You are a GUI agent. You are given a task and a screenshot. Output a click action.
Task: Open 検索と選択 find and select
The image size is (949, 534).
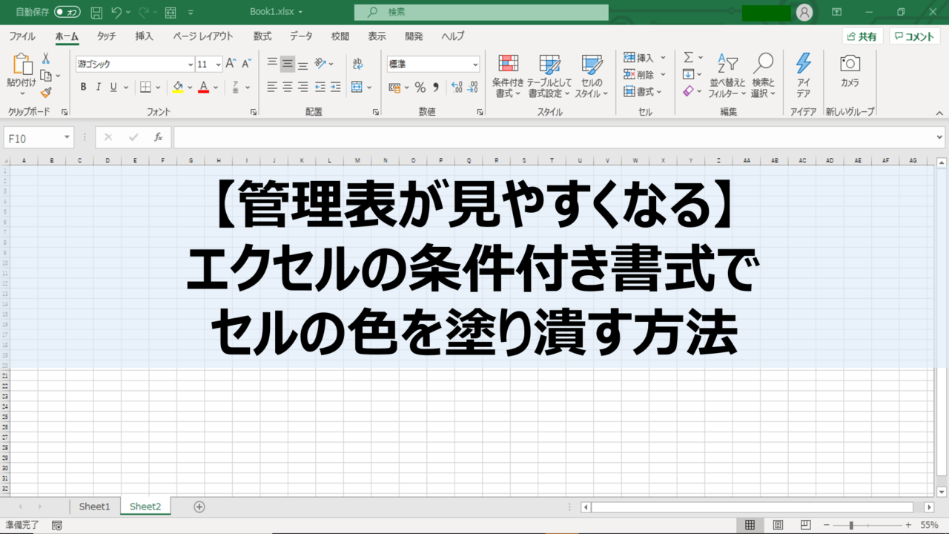click(x=763, y=76)
